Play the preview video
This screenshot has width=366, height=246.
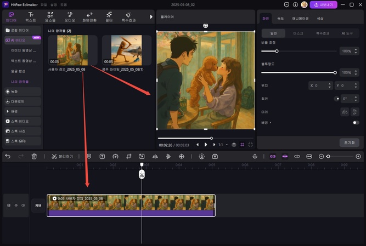[206, 145]
